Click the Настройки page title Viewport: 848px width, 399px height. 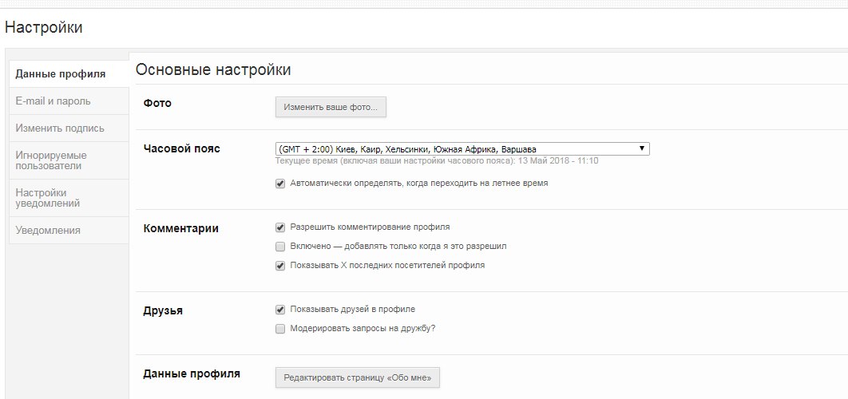click(x=44, y=28)
